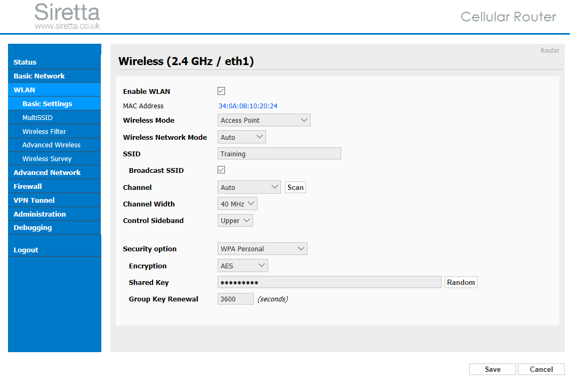Open Advanced Wireless settings
The width and height of the screenshot is (570, 382).
tap(54, 145)
